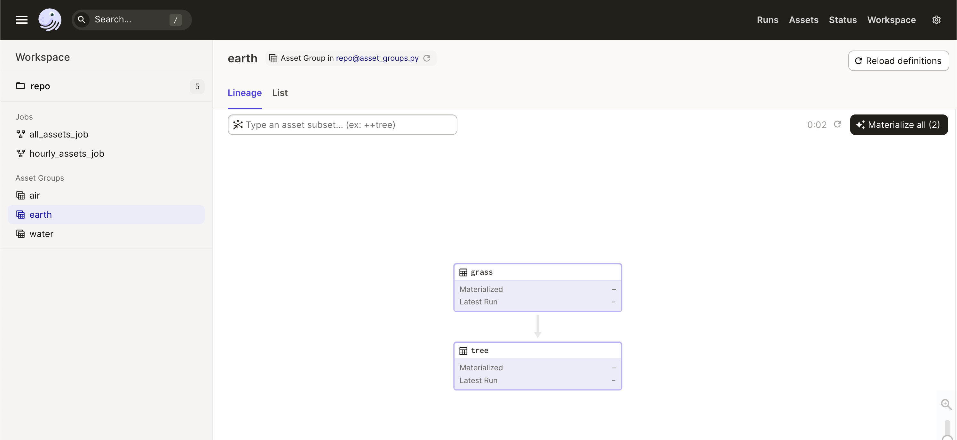Open the water asset group
The width and height of the screenshot is (957, 440).
pos(106,233)
